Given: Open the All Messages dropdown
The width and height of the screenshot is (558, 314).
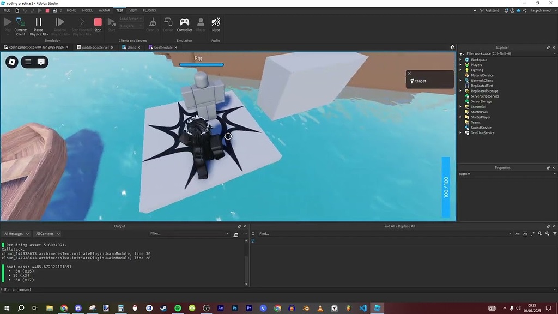Looking at the screenshot, I should [16, 234].
